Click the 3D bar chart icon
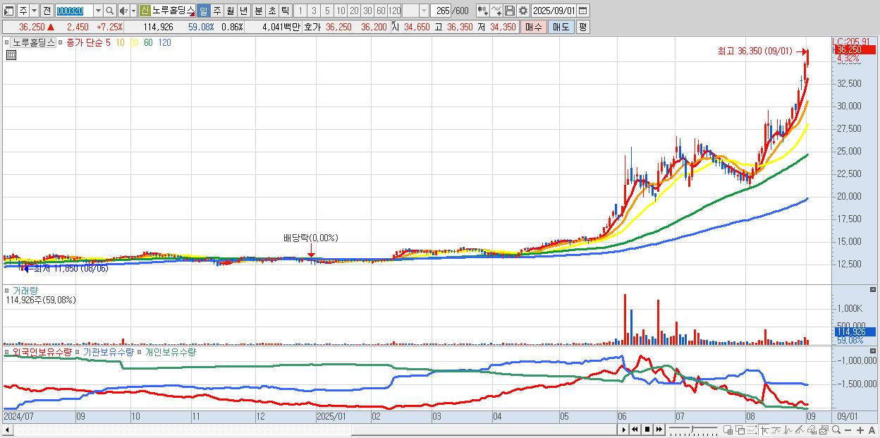 812,430
